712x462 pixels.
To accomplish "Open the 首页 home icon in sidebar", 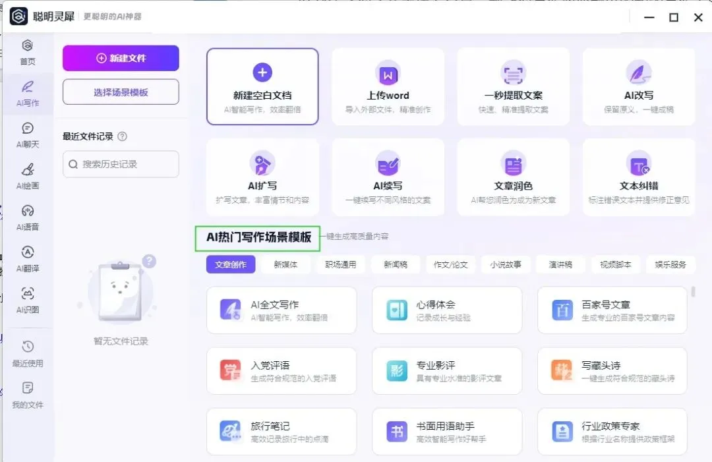I will tap(27, 52).
